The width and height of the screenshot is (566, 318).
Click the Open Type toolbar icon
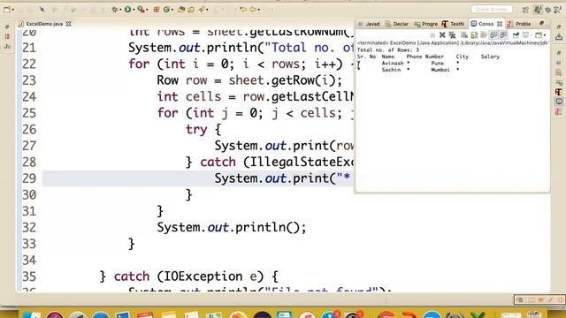[181, 10]
